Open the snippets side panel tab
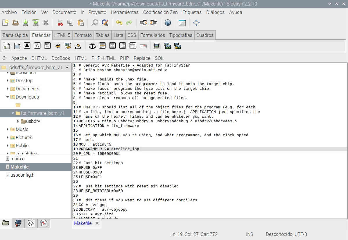The width and height of the screenshot is (348, 240). (x=44, y=223)
